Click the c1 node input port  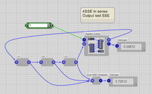click(16, 62)
